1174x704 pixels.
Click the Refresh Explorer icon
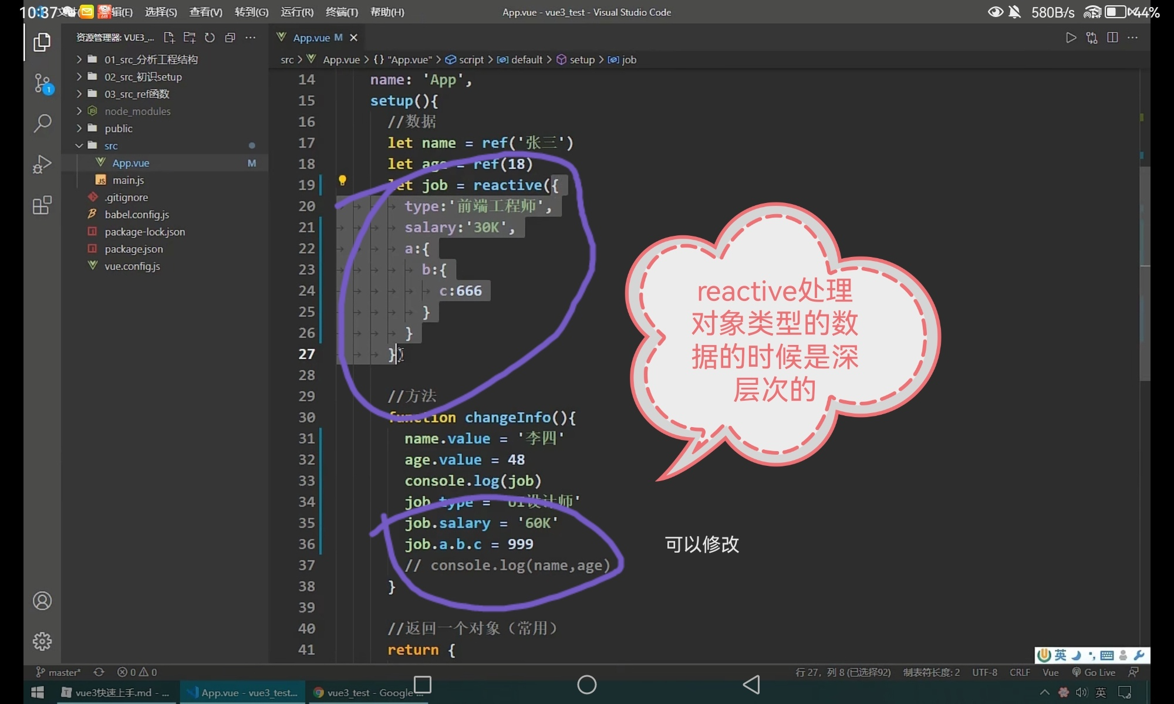tap(210, 38)
